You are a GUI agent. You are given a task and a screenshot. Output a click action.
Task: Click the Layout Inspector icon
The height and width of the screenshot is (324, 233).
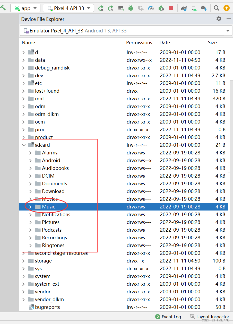pyautogui.click(x=192, y=316)
